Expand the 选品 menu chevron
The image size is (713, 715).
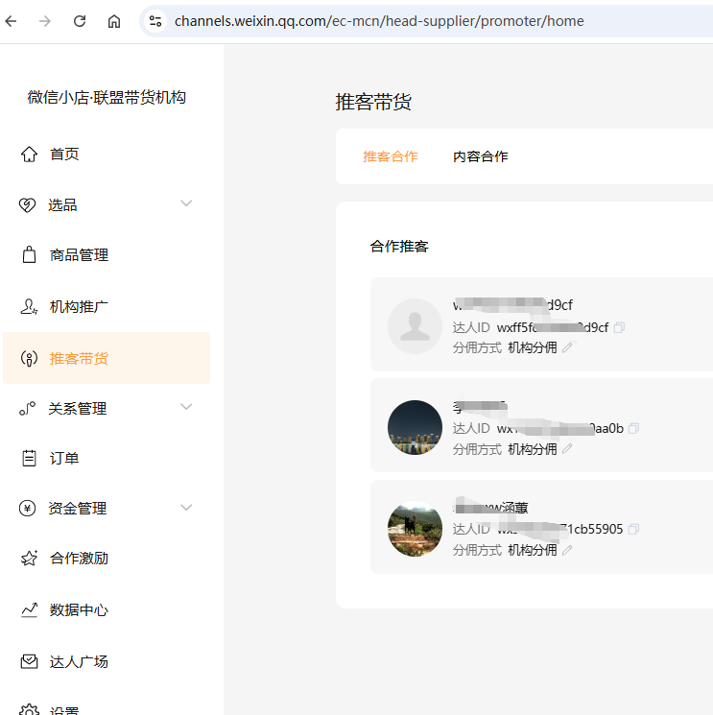pyautogui.click(x=186, y=203)
